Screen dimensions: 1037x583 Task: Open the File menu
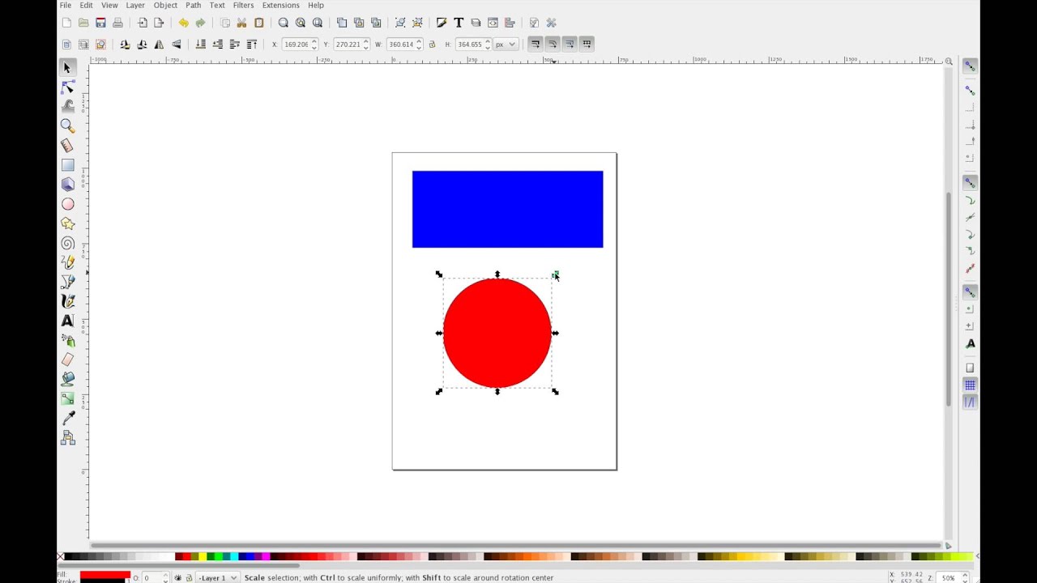(66, 6)
